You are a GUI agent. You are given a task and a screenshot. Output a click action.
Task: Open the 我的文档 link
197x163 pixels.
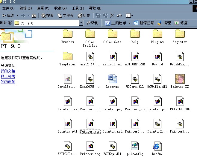point(8,71)
